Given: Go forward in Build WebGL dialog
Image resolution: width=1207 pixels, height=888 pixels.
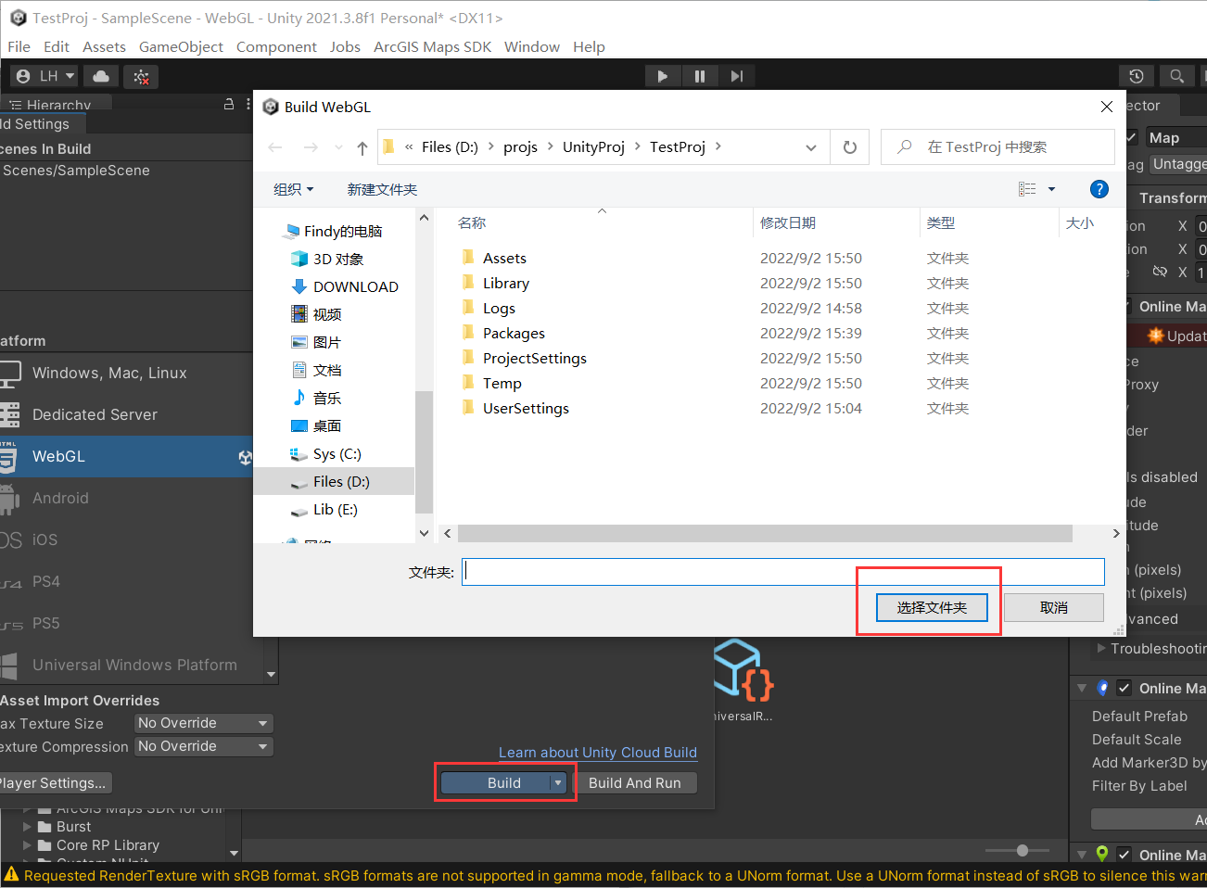Looking at the screenshot, I should (311, 147).
